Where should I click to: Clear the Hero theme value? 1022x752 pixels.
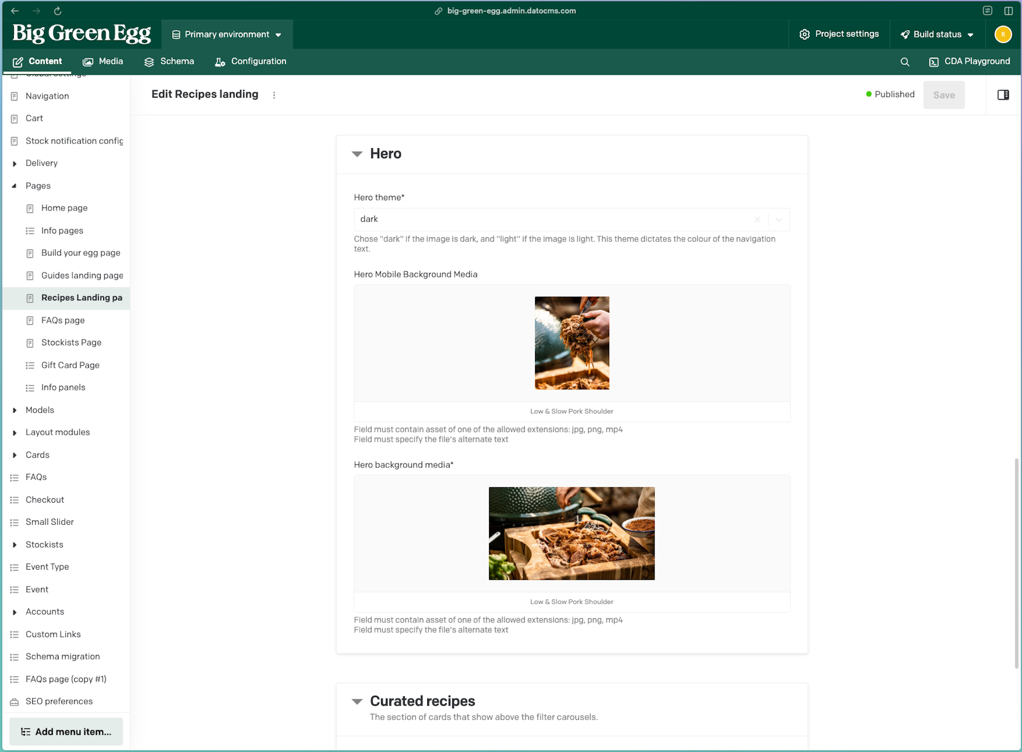coord(757,220)
